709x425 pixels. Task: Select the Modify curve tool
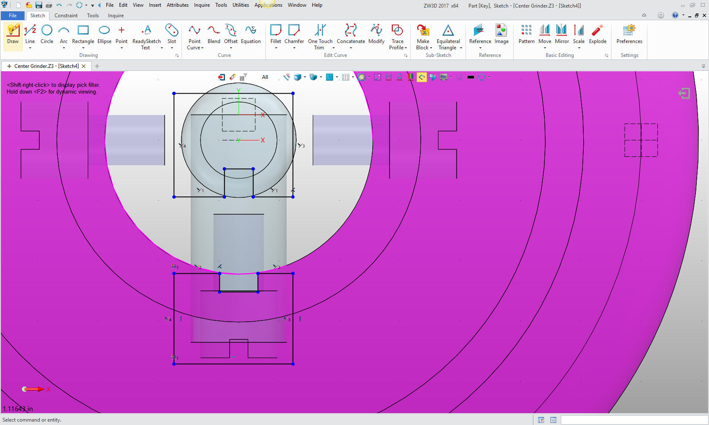(376, 34)
